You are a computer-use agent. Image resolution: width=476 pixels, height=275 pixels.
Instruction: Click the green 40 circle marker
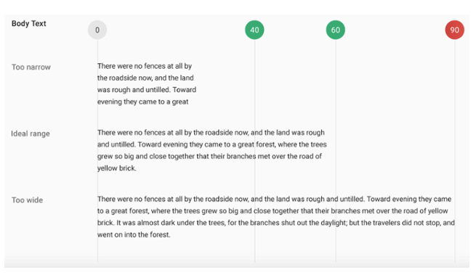(254, 30)
